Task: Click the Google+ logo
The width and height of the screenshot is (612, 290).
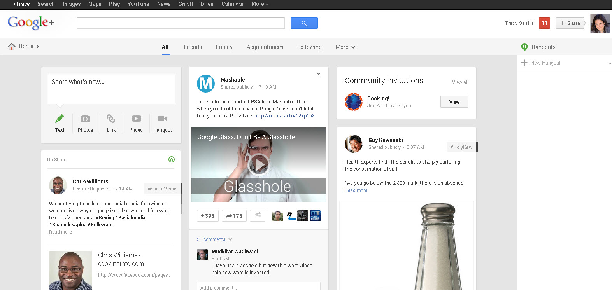Action: pos(31,23)
